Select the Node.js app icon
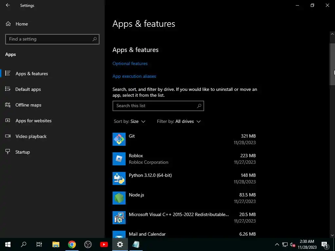Image resolution: width=335 pixels, height=251 pixels. [x=119, y=198]
